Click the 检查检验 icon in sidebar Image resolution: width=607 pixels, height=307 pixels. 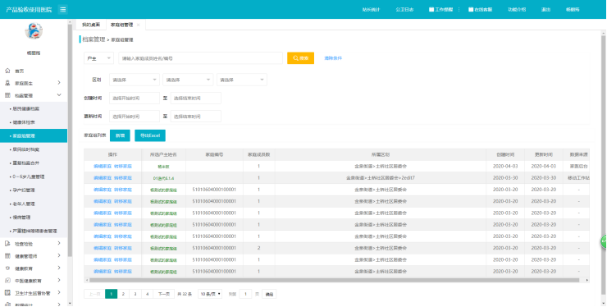coord(7,244)
